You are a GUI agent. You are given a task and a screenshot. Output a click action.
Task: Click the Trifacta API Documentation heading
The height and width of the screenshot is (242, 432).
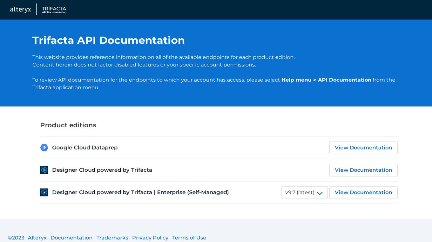tap(109, 40)
